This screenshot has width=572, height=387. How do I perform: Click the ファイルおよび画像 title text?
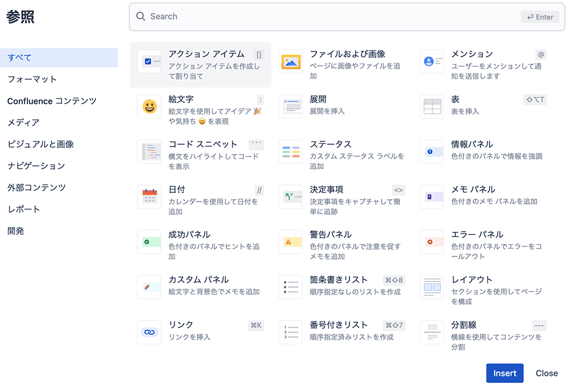[x=347, y=54]
